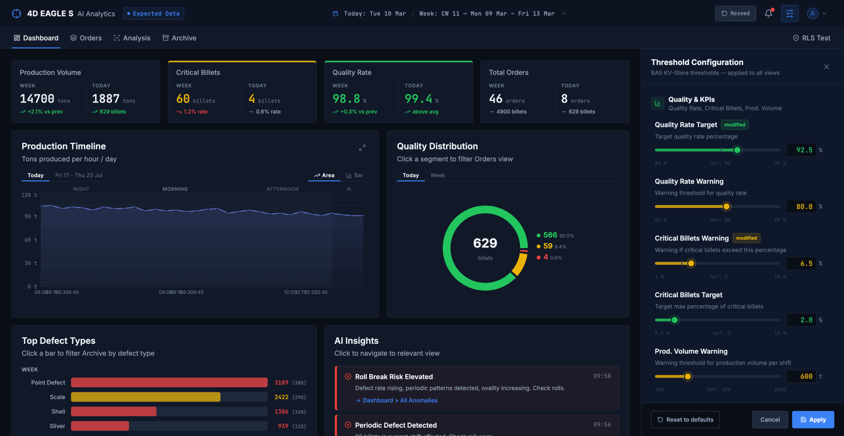The width and height of the screenshot is (844, 436).
Task: Switch Quality Distribution to Week
Action: [x=438, y=175]
